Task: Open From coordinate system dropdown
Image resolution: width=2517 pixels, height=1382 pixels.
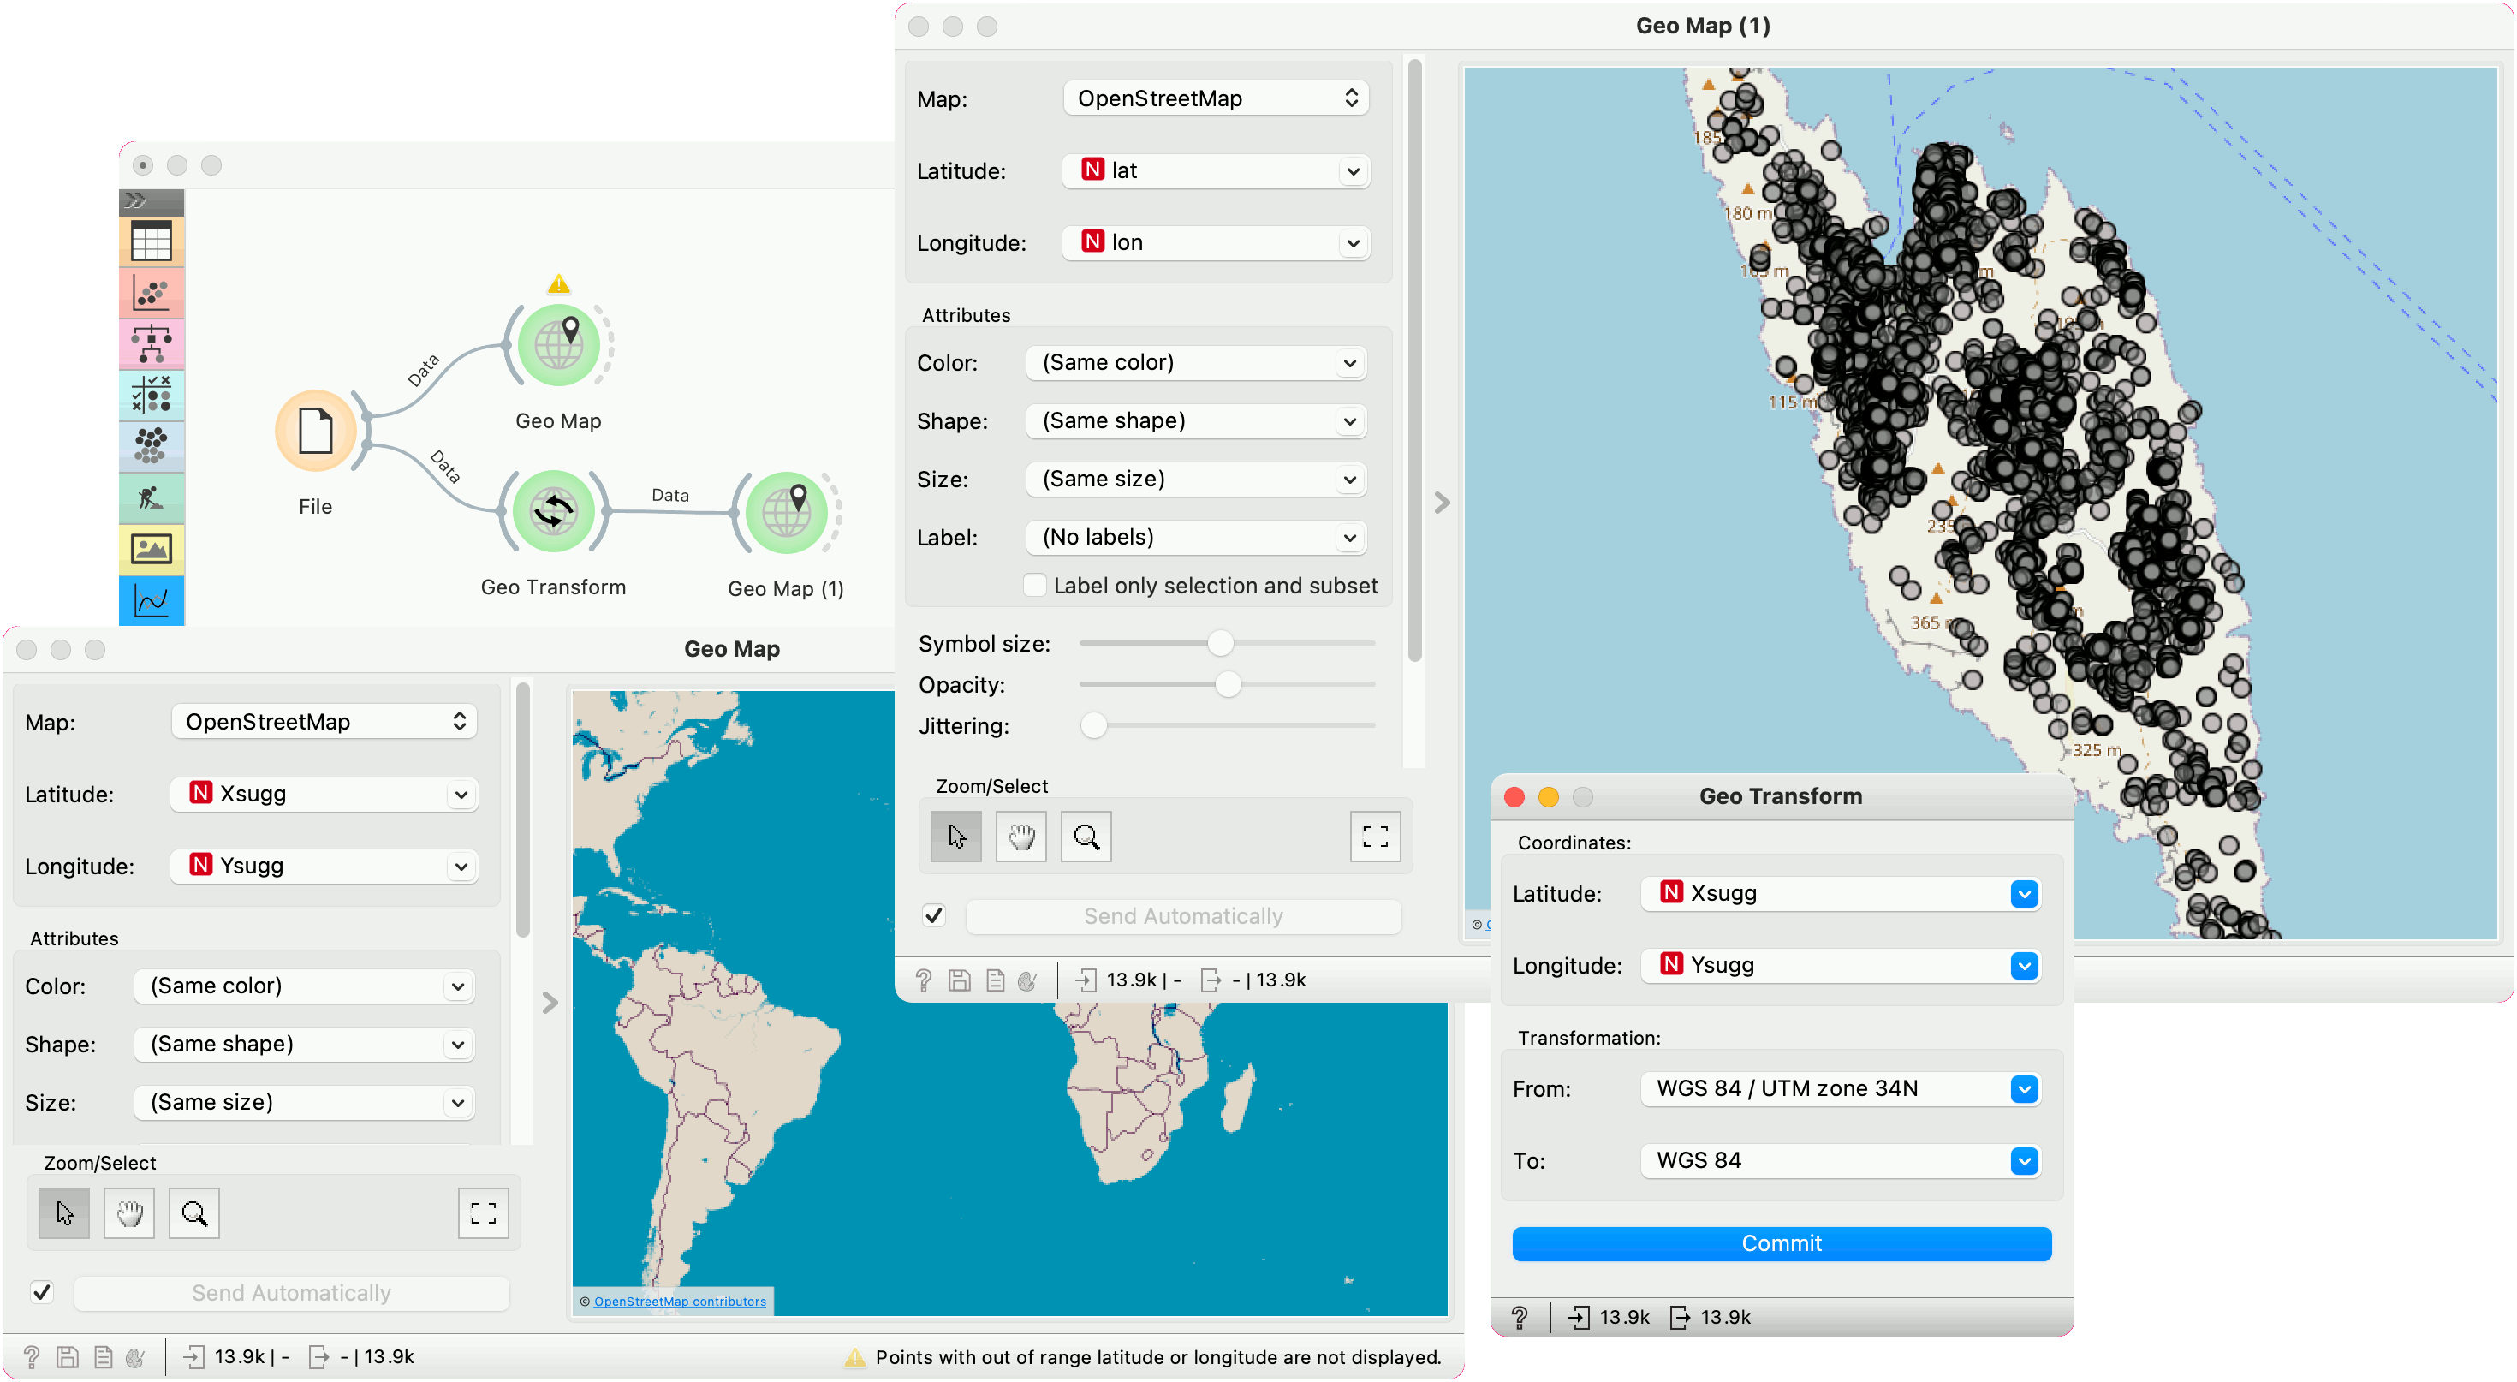Action: 1841,1089
